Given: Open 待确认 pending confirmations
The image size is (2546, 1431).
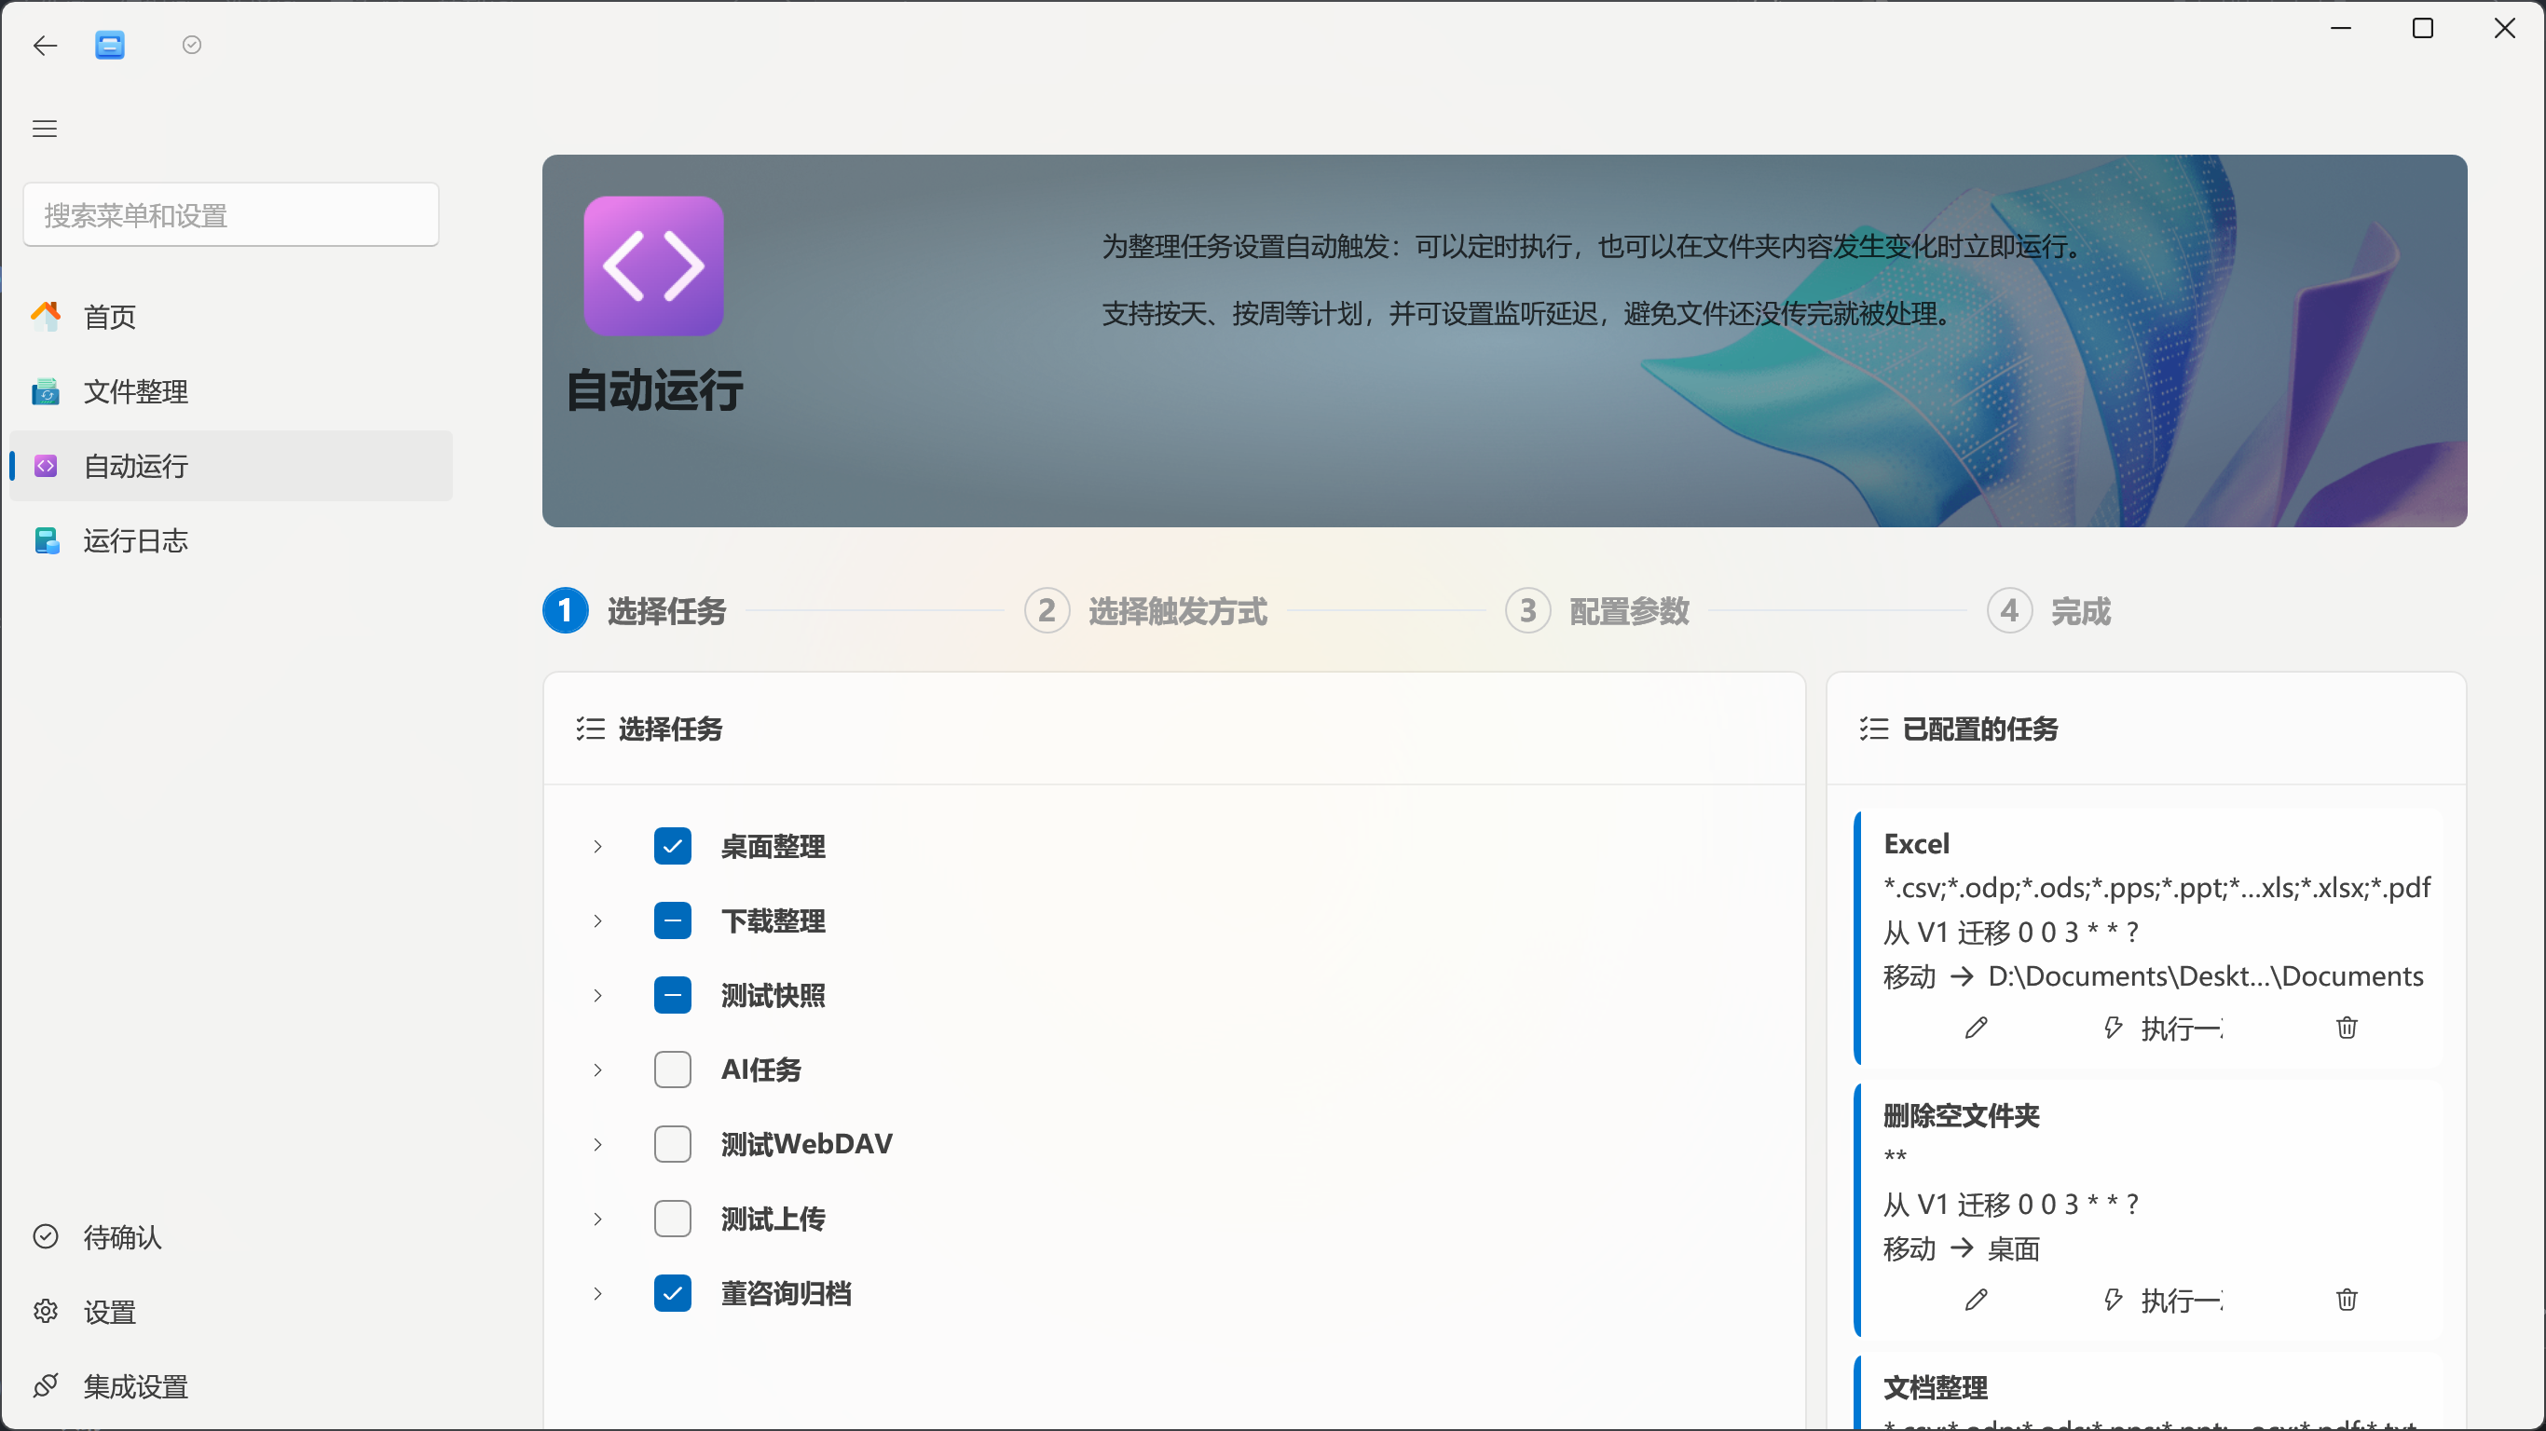Looking at the screenshot, I should coord(230,1236).
